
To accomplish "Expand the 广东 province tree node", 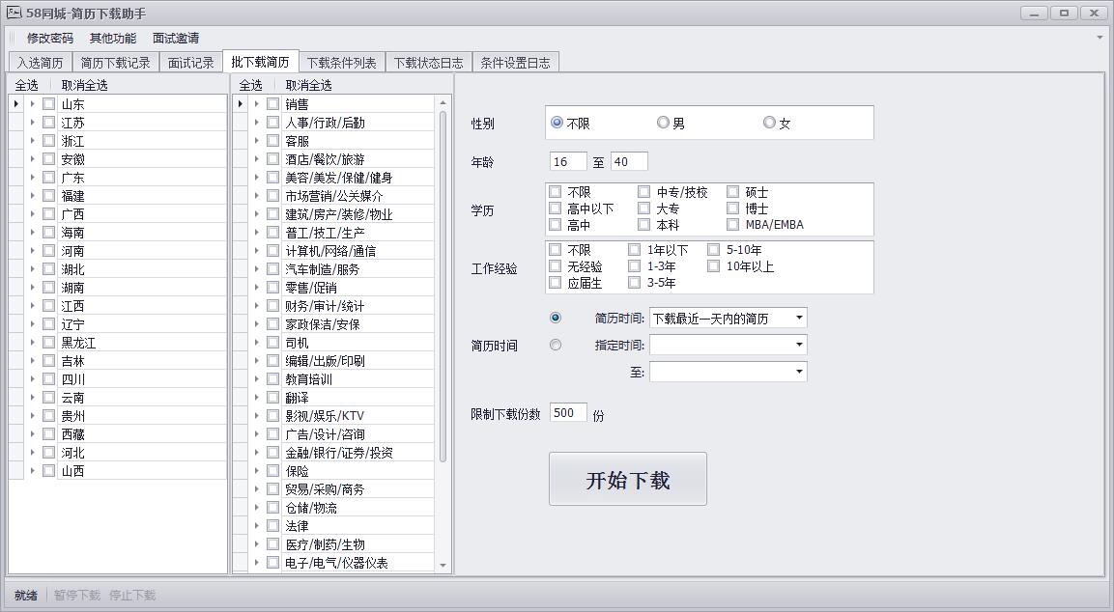I will point(32,178).
